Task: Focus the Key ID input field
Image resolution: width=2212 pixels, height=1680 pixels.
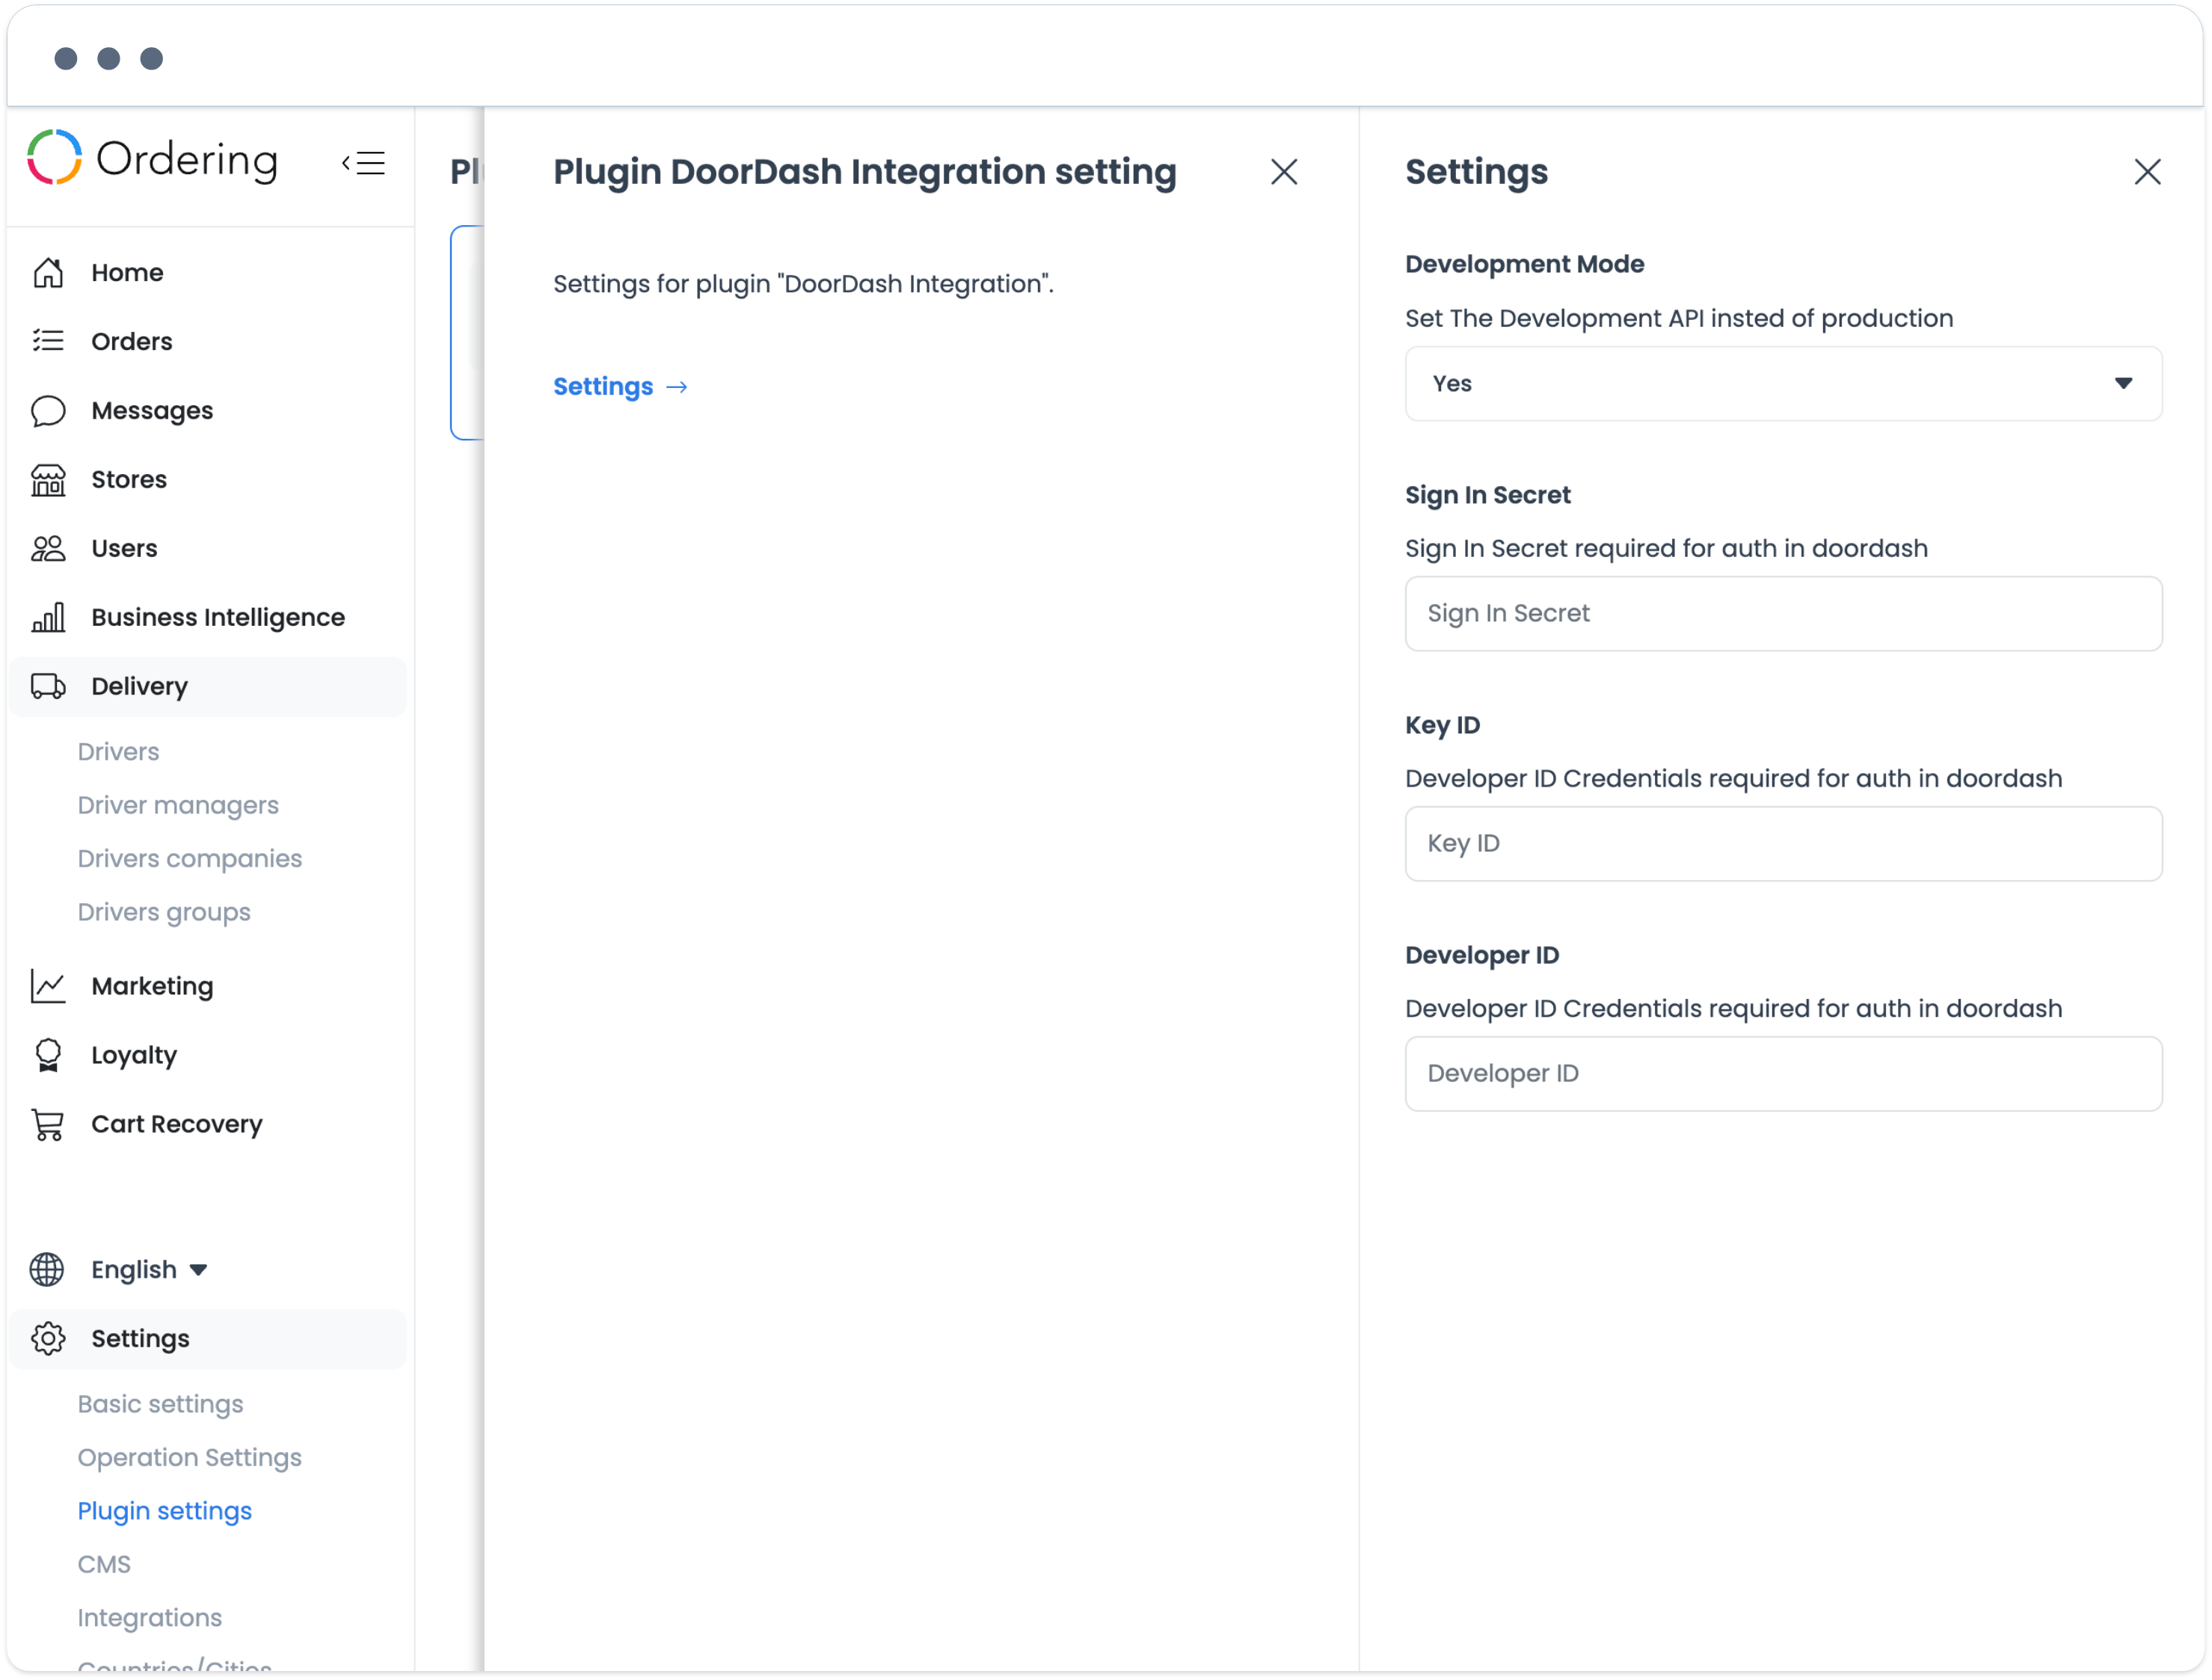Action: point(1783,843)
